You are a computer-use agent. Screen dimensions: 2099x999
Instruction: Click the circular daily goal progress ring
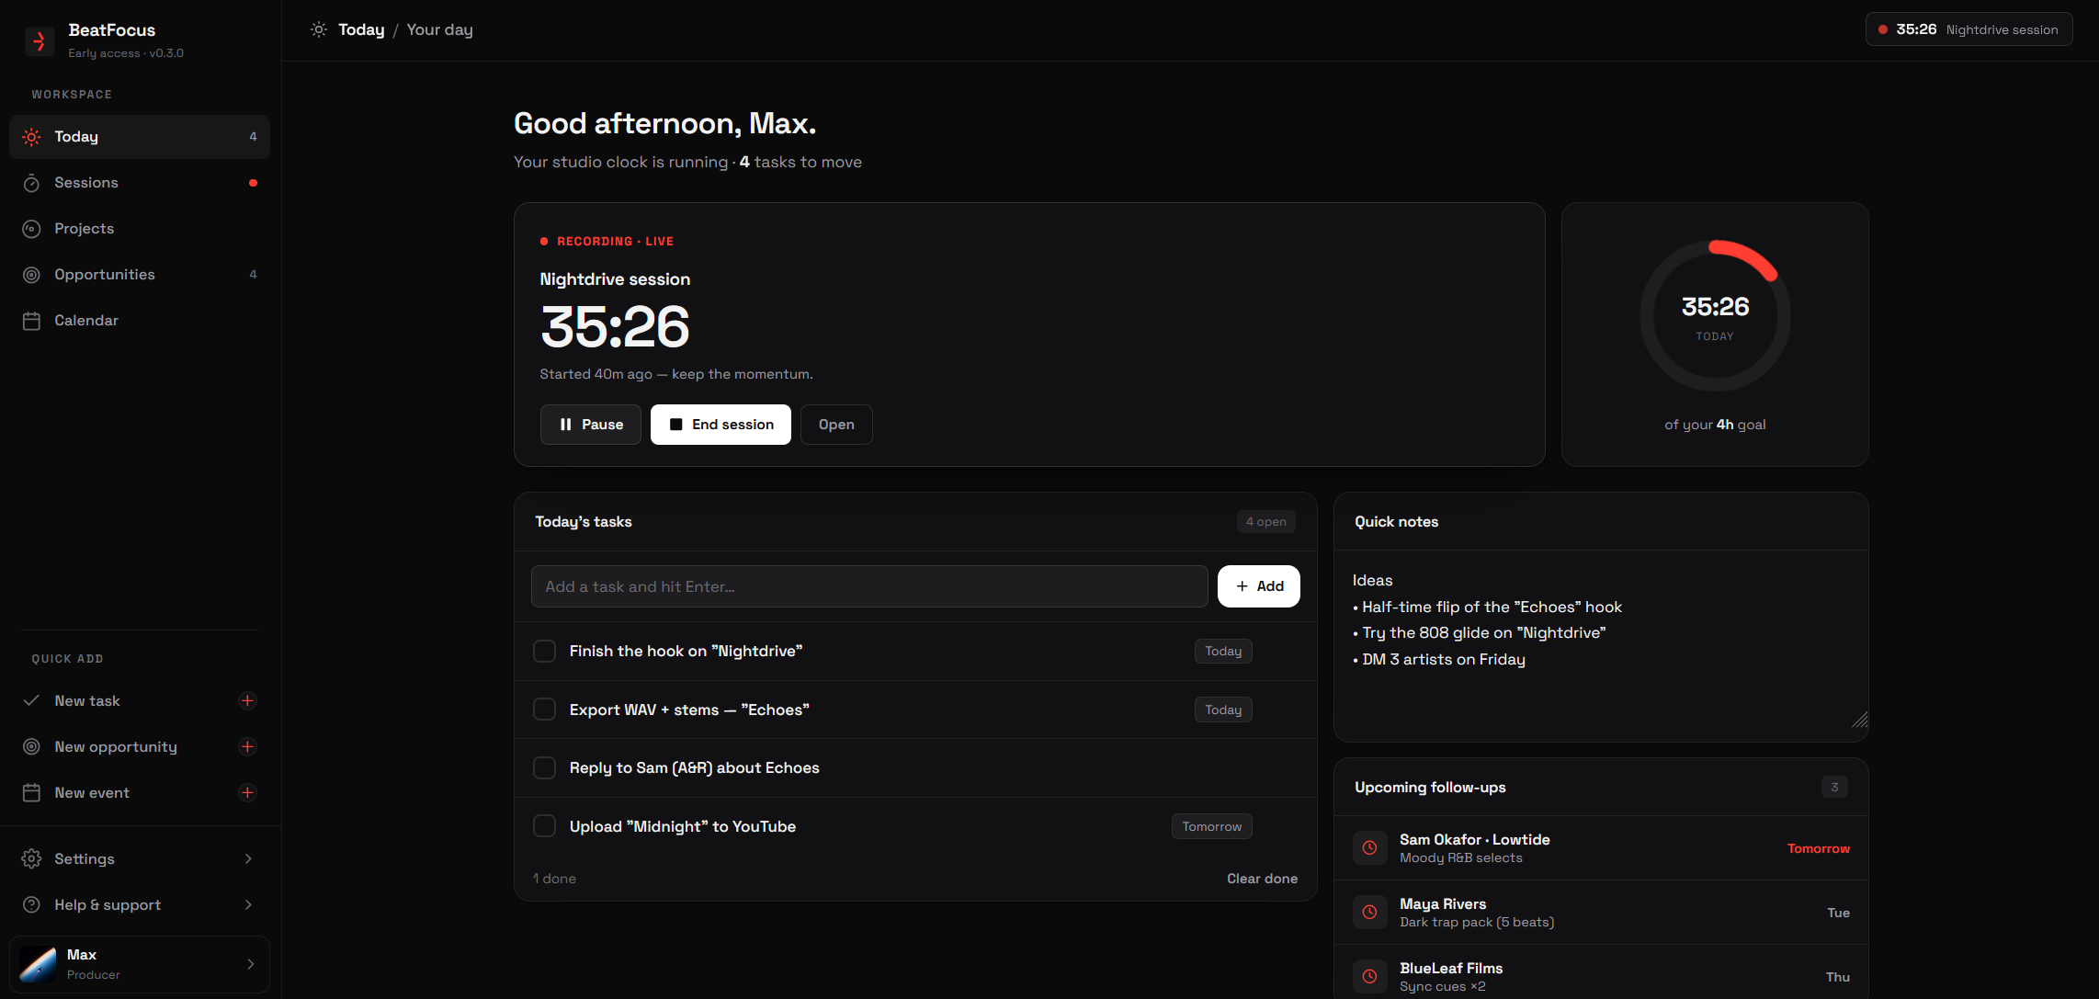click(x=1715, y=315)
